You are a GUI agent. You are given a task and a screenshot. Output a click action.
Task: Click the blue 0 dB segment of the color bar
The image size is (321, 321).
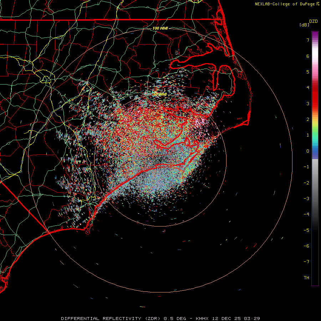click(315, 152)
